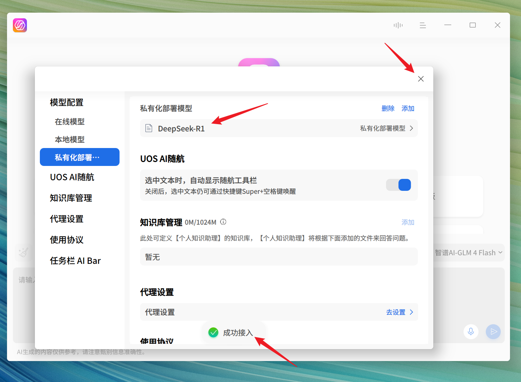Open 任务栏 AI Bar in the sidebar
Viewport: 521px width, 382px height.
coord(75,261)
